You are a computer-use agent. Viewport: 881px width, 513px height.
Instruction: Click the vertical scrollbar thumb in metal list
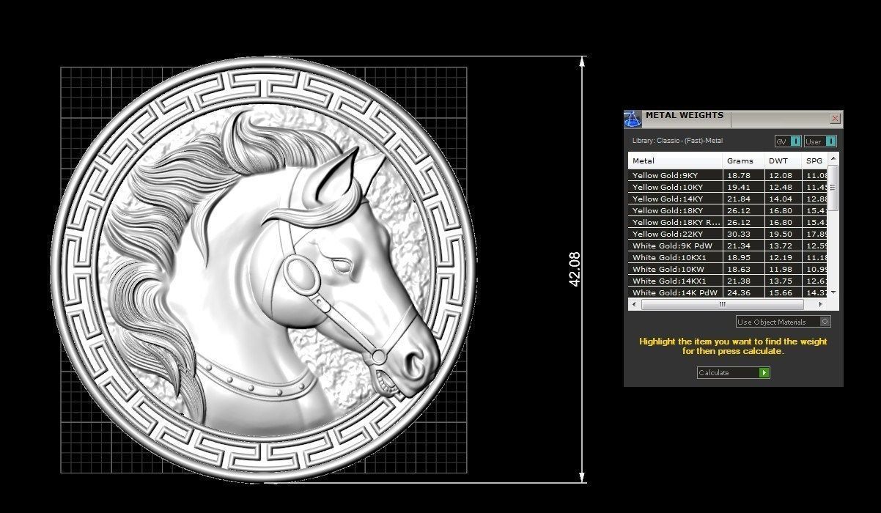pos(833,188)
